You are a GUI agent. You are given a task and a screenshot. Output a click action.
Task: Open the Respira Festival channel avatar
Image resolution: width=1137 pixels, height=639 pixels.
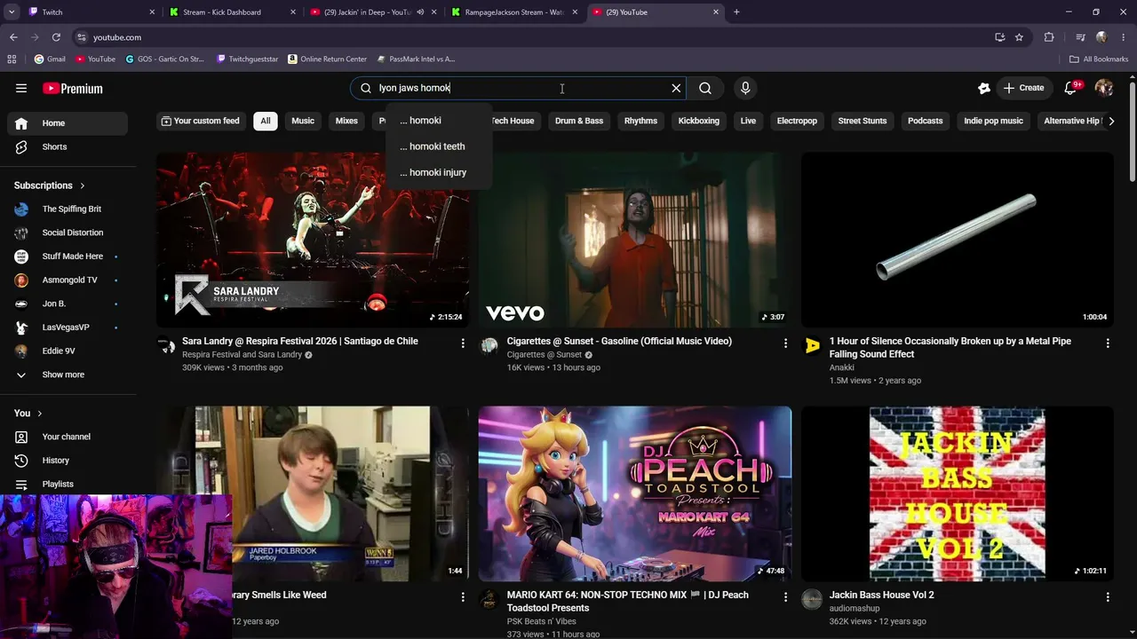(x=166, y=345)
